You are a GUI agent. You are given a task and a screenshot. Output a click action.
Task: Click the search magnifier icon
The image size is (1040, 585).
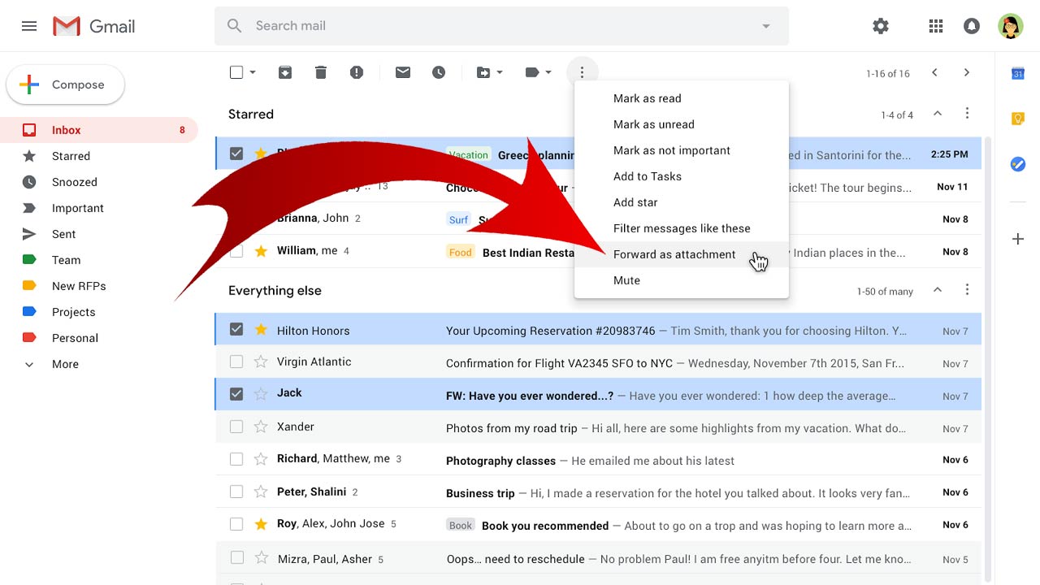[235, 26]
